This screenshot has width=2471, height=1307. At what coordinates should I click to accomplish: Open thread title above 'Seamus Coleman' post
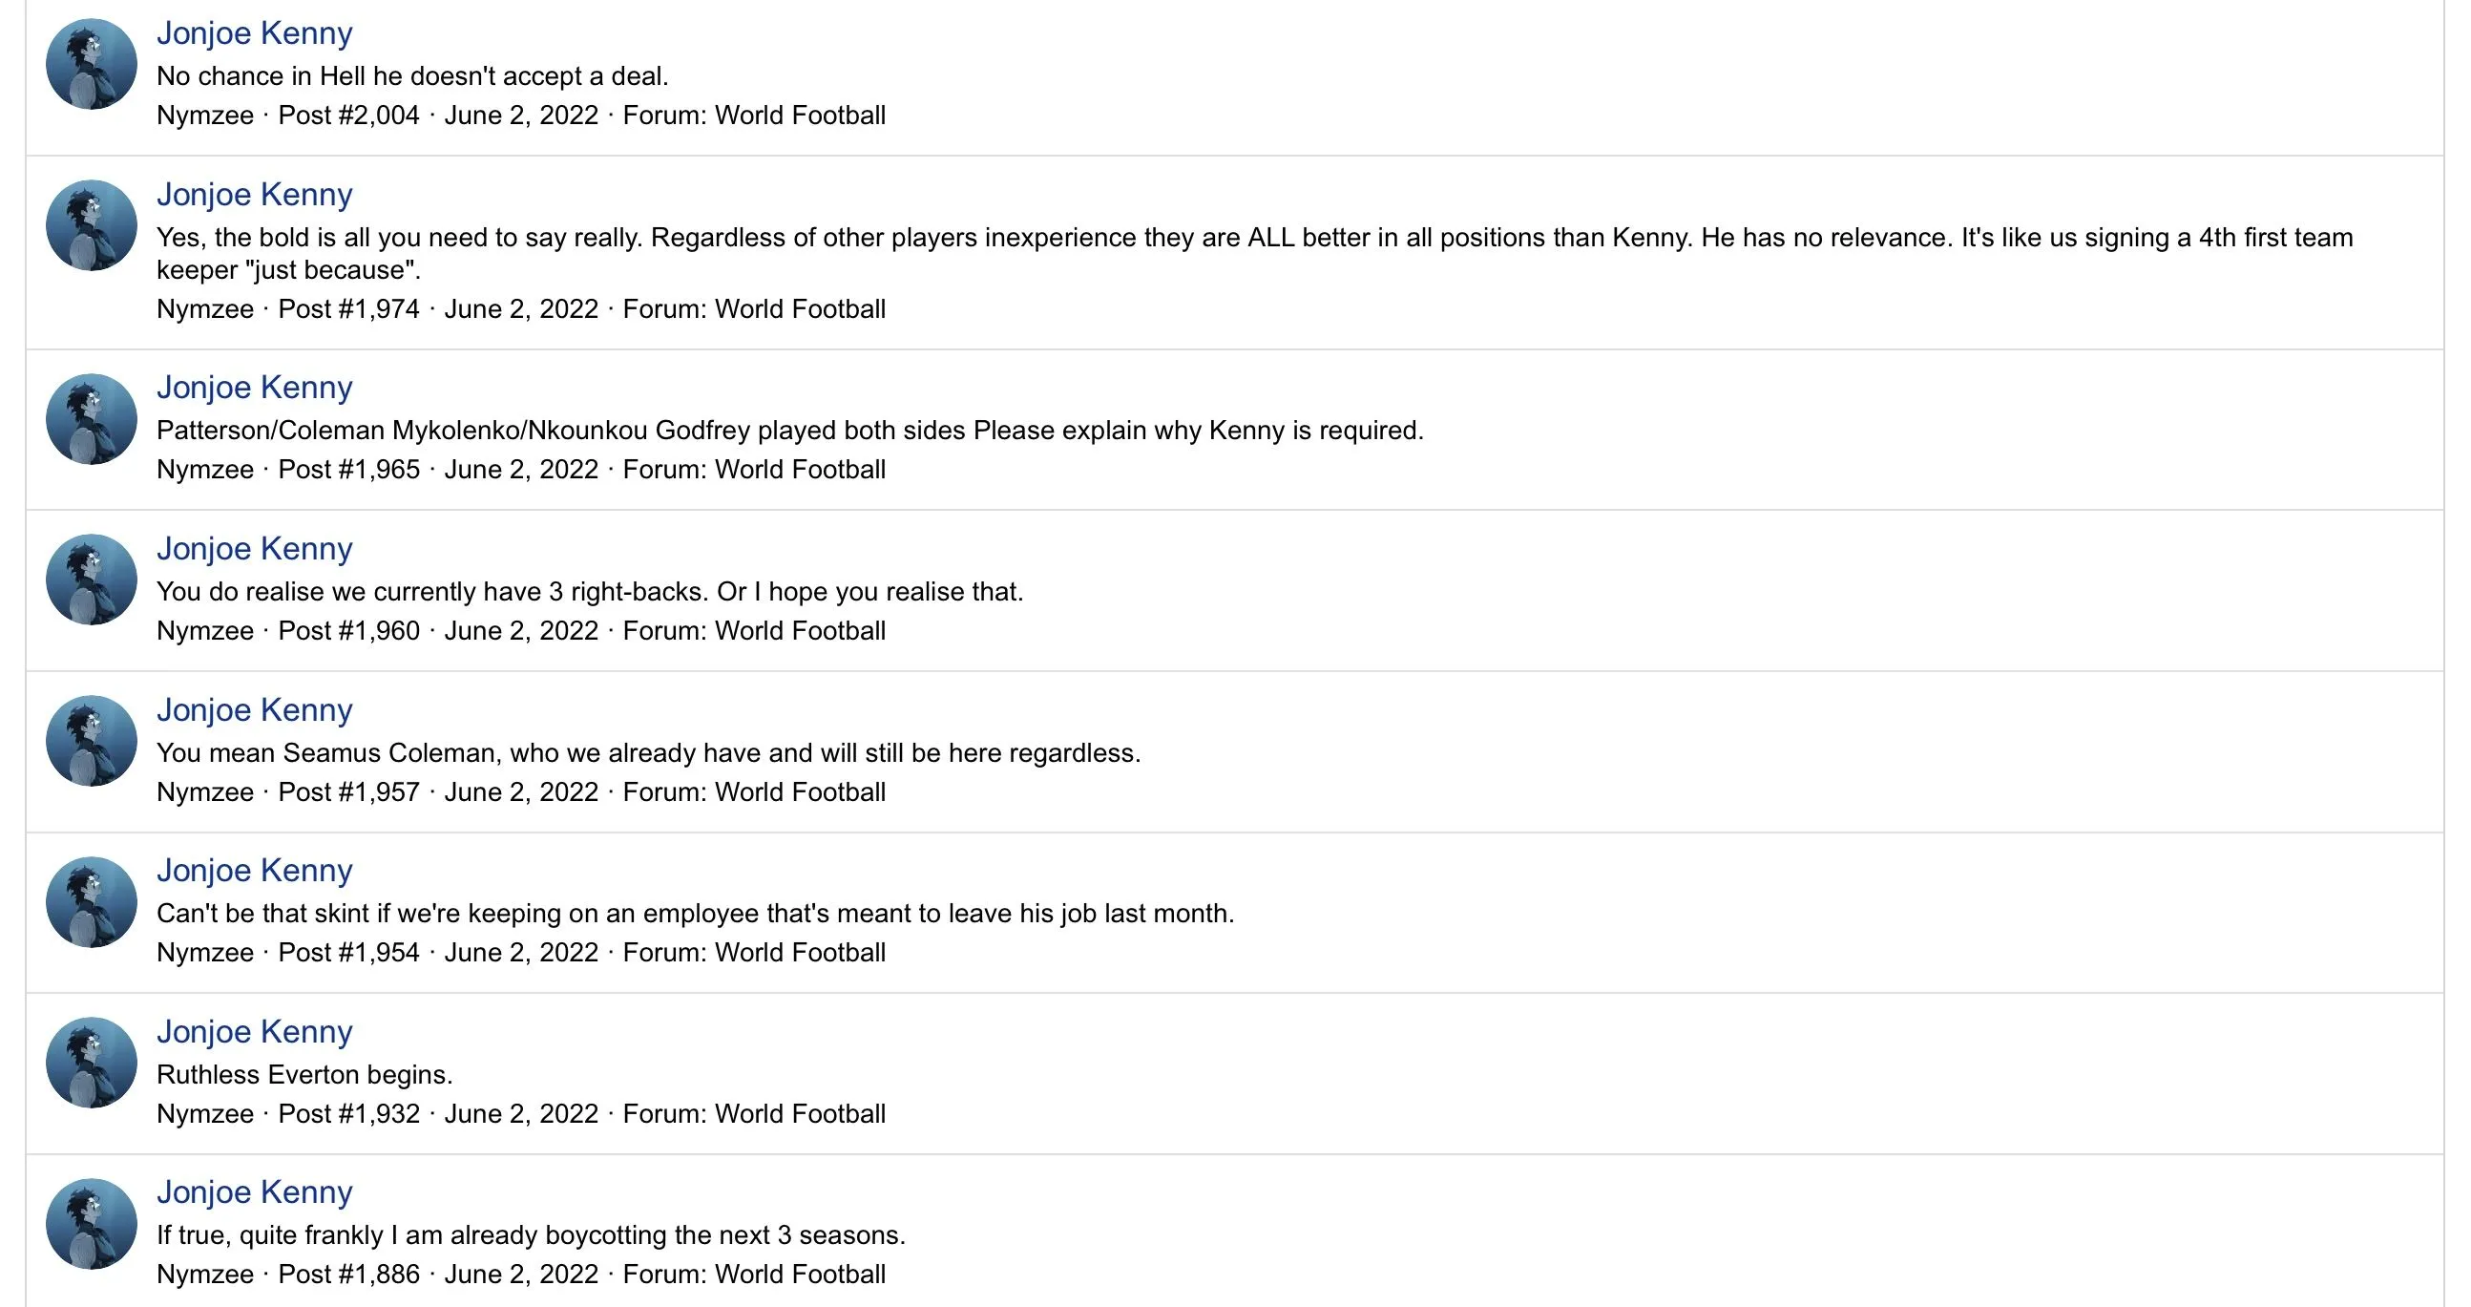[x=254, y=710]
